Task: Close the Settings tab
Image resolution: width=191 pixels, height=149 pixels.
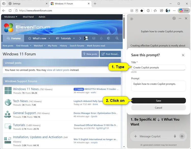Action: [47, 4]
